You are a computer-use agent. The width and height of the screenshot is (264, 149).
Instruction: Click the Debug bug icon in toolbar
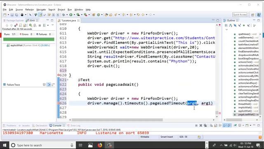point(64,15)
